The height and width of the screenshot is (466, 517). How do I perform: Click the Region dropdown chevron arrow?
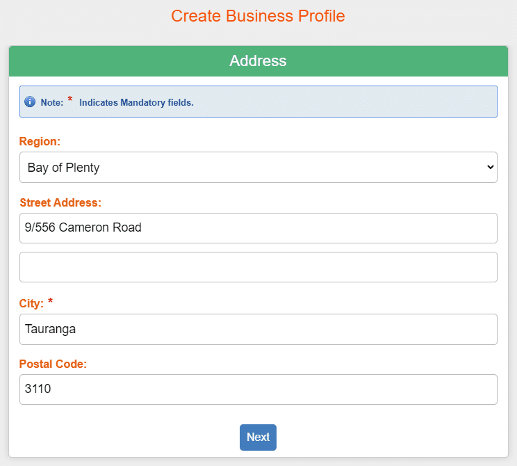click(490, 168)
